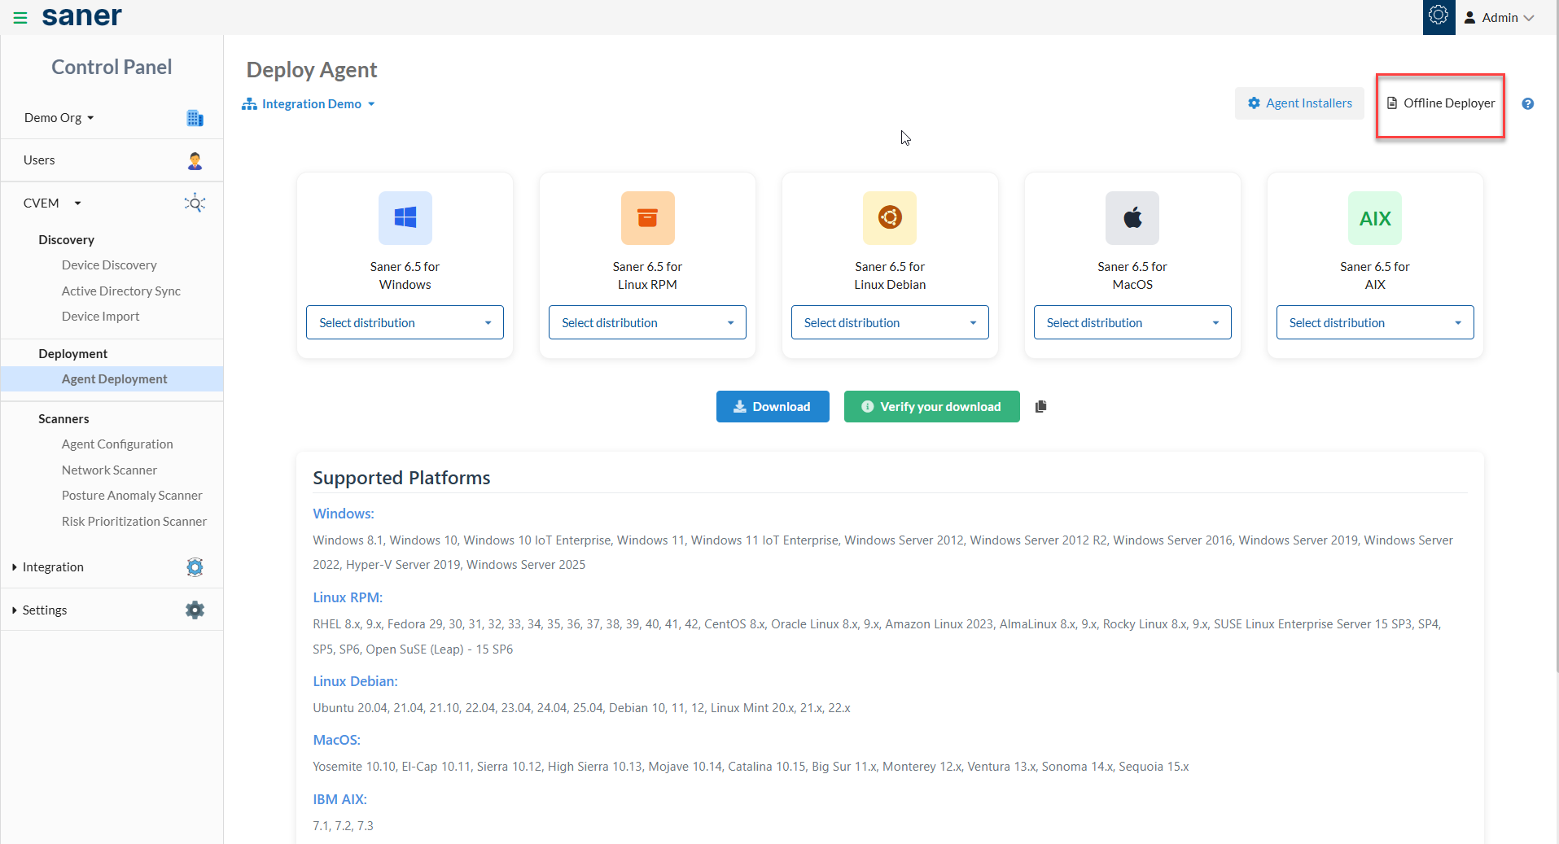The height and width of the screenshot is (844, 1559).
Task: Collapse the CVEM menu
Action: (52, 203)
